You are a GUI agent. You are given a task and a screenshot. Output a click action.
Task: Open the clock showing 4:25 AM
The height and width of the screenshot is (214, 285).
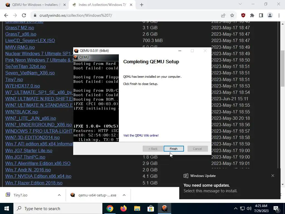point(261,208)
